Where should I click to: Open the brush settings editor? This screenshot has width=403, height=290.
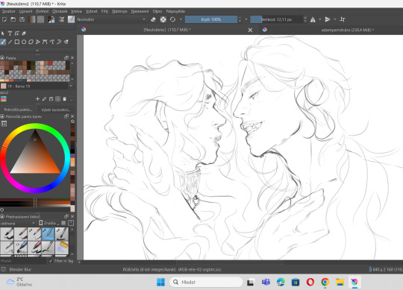(62, 19)
